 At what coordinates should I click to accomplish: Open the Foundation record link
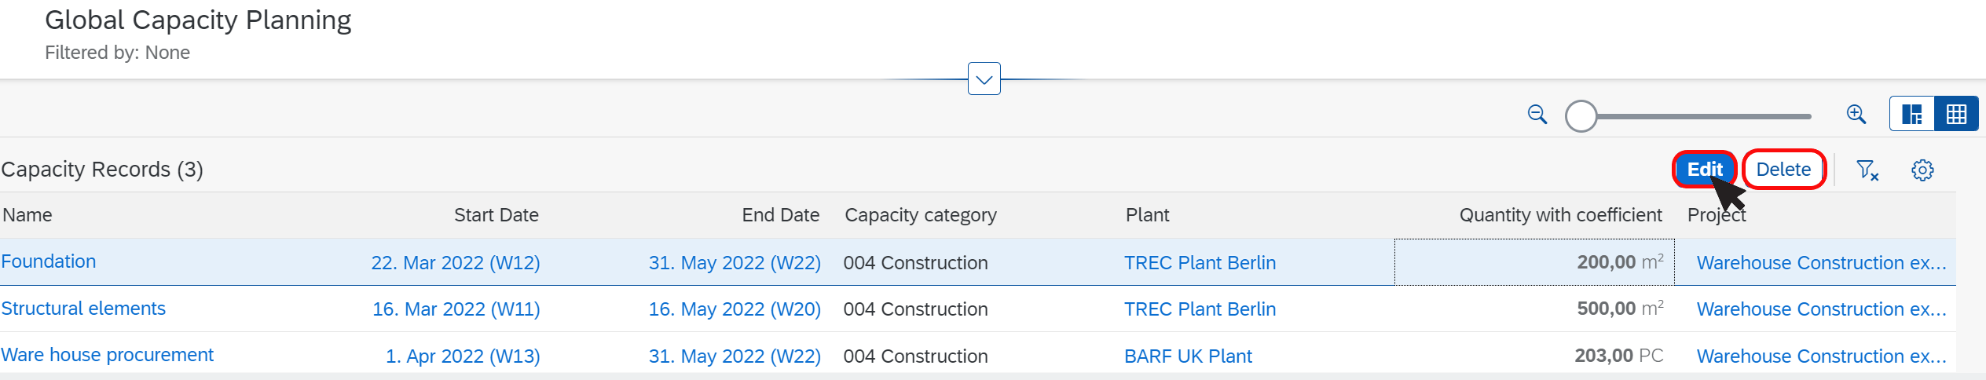(x=49, y=261)
